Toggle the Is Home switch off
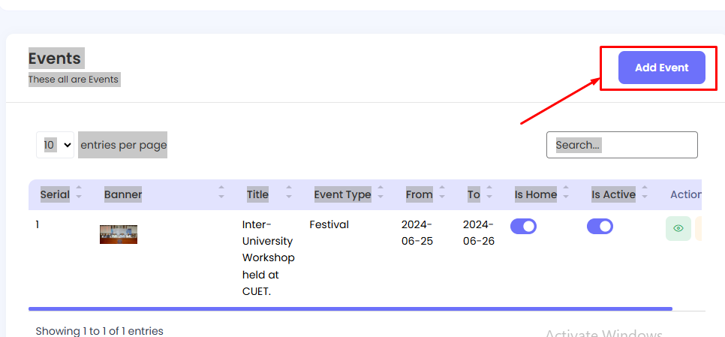 pyautogui.click(x=523, y=226)
